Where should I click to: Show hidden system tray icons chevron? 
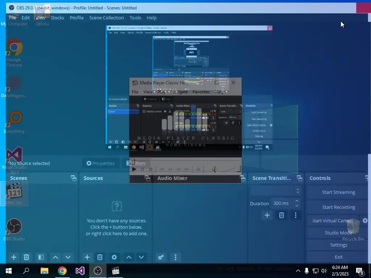[x=298, y=271]
